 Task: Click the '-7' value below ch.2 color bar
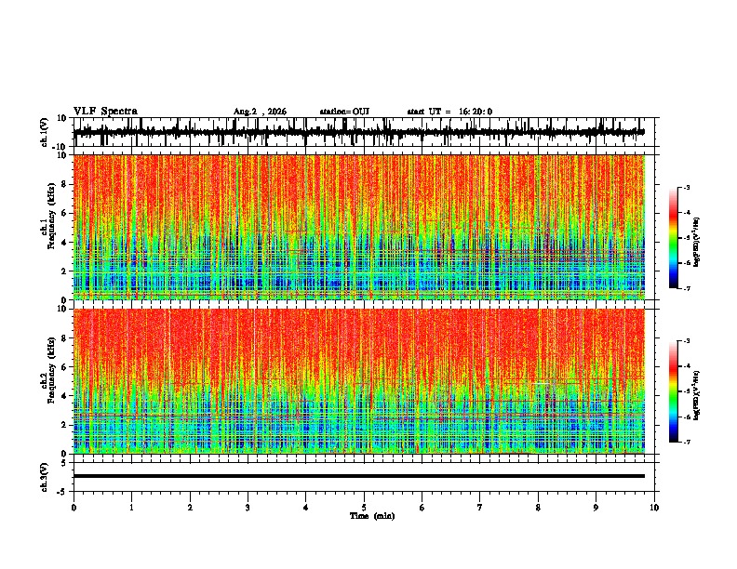pos(686,442)
